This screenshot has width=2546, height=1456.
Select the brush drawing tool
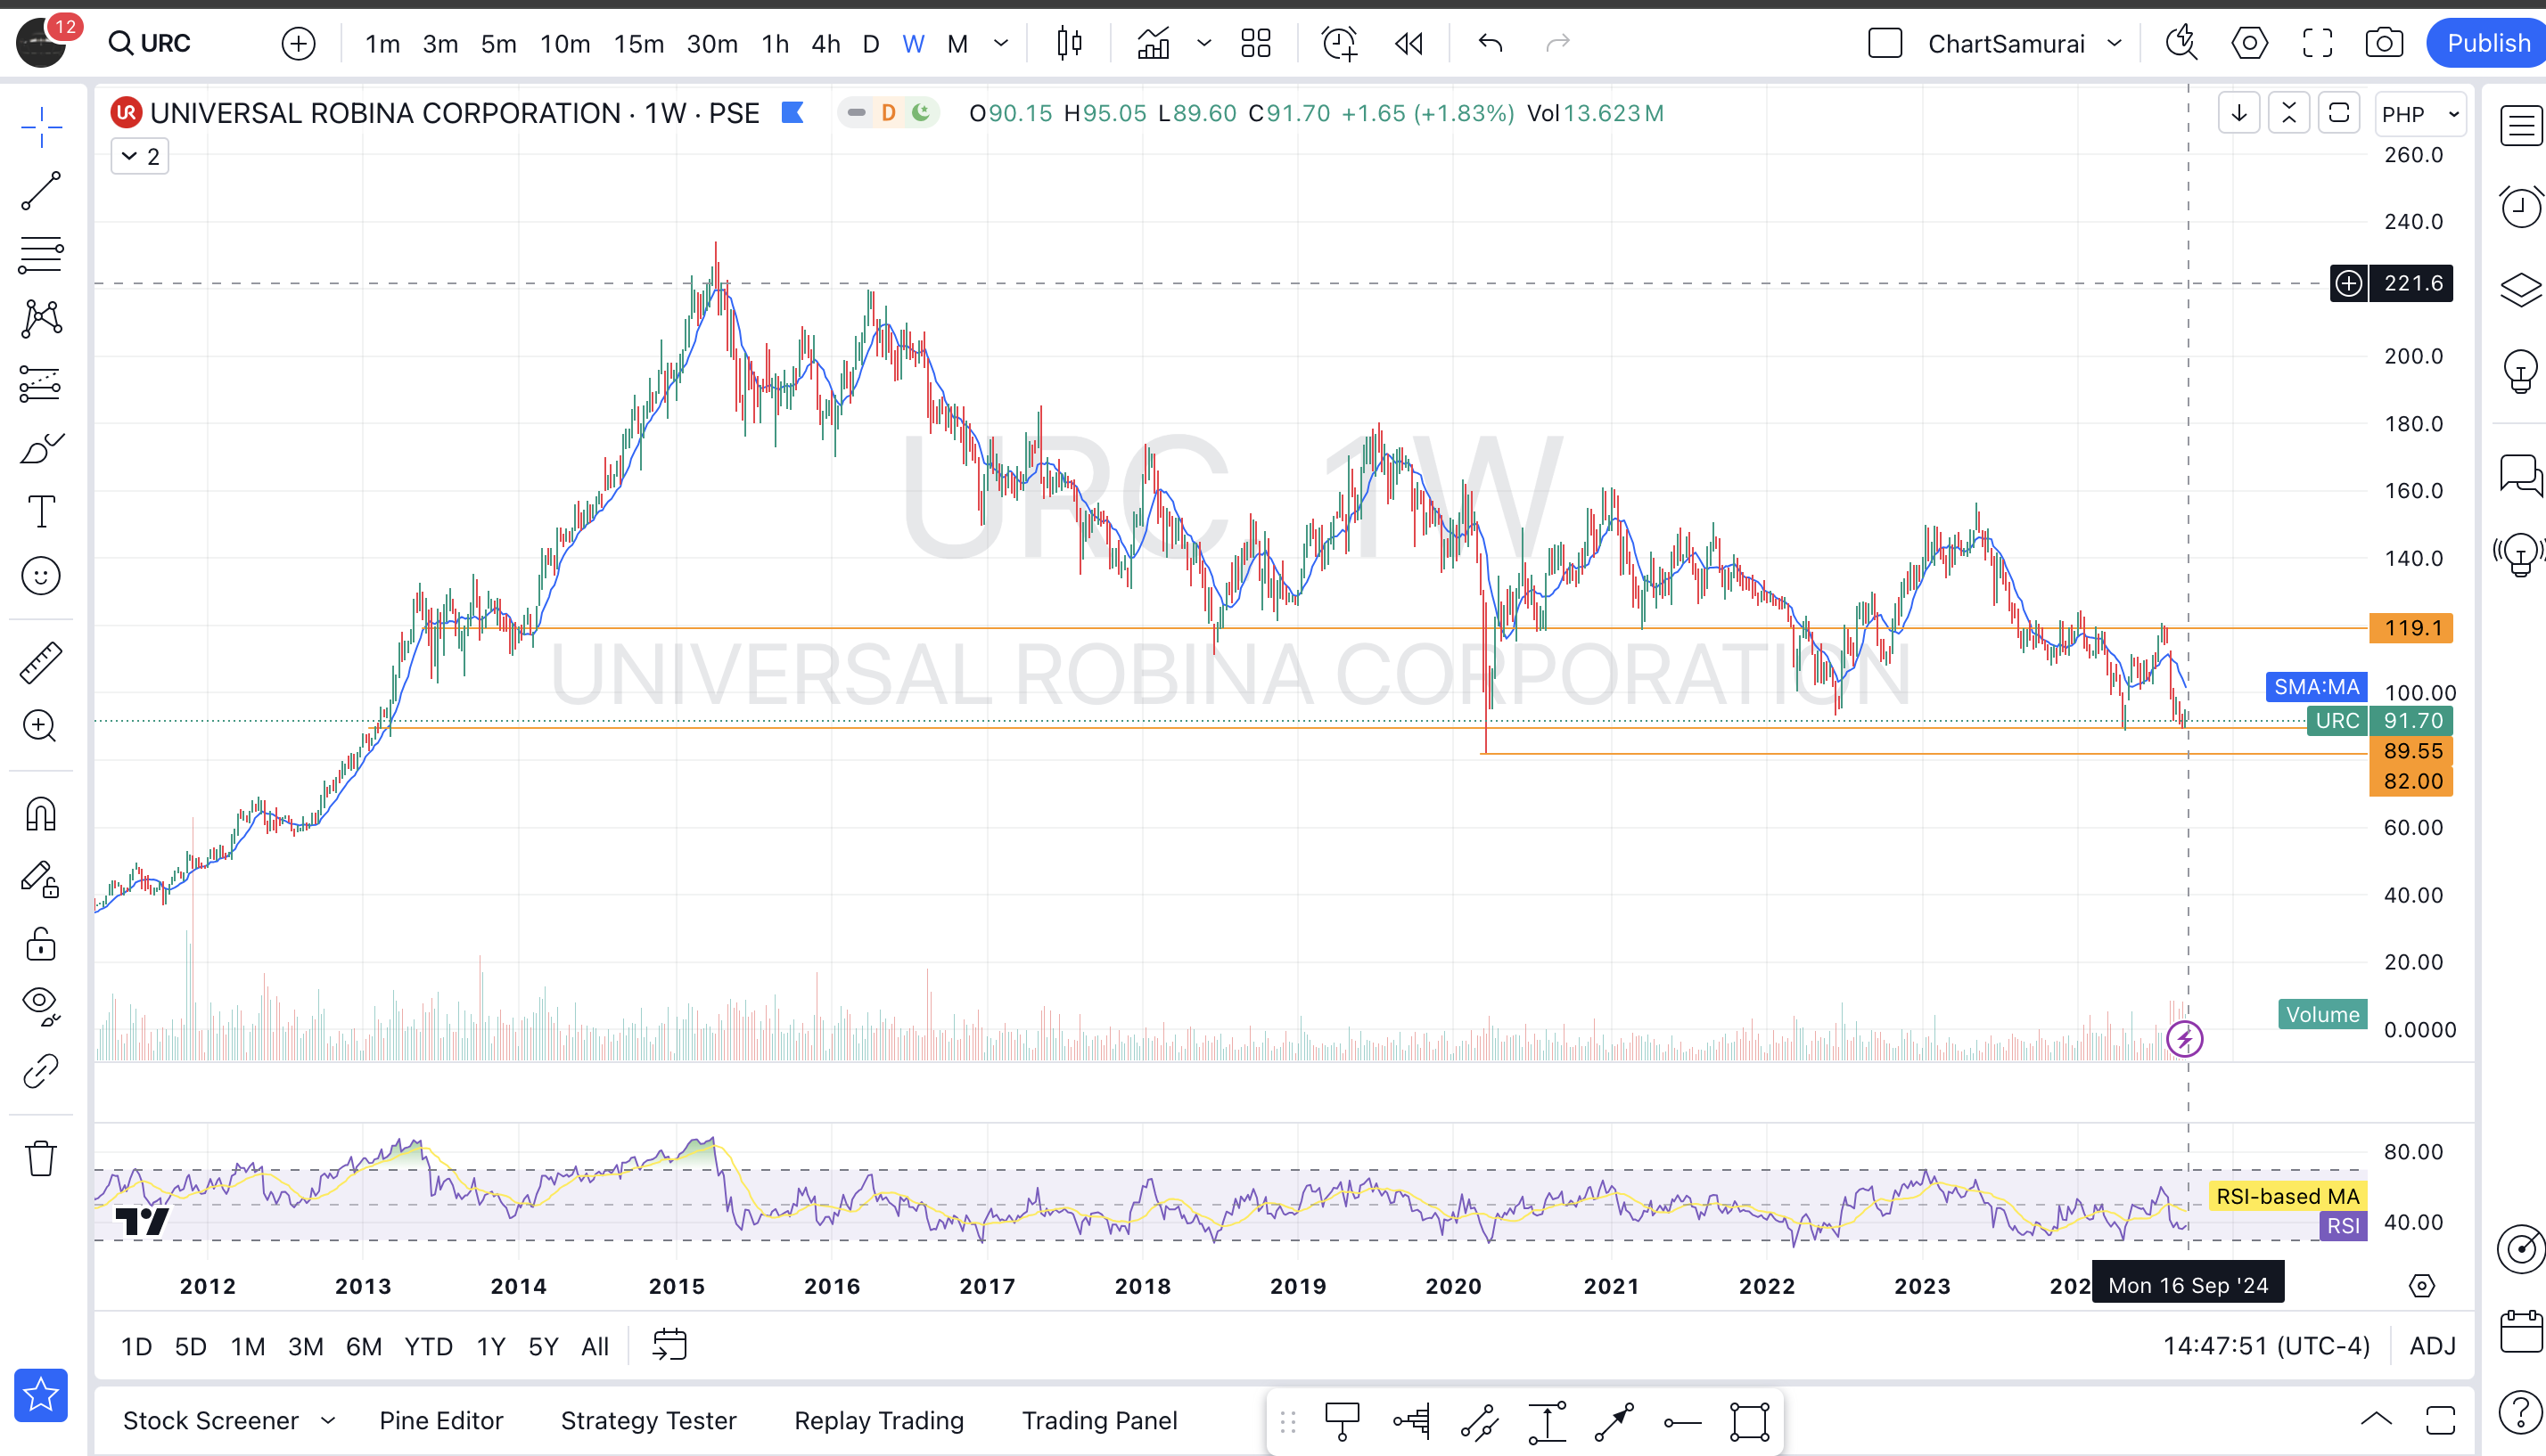[x=41, y=448]
